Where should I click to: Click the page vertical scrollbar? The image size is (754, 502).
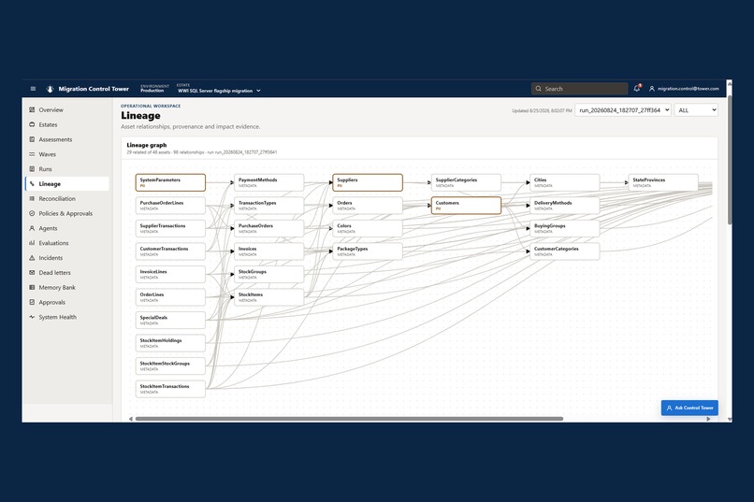click(x=730, y=159)
